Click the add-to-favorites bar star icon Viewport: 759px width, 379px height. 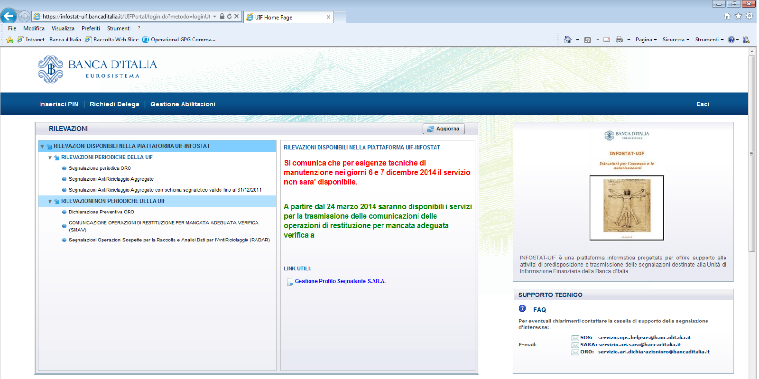9,40
